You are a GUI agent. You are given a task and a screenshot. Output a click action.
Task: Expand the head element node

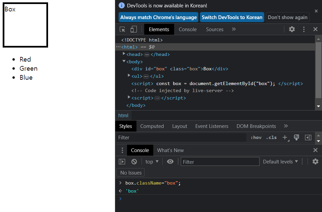[x=124, y=54]
